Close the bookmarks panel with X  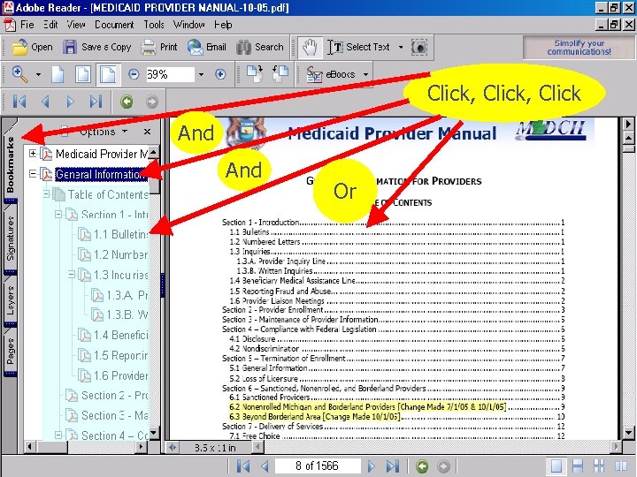[147, 132]
